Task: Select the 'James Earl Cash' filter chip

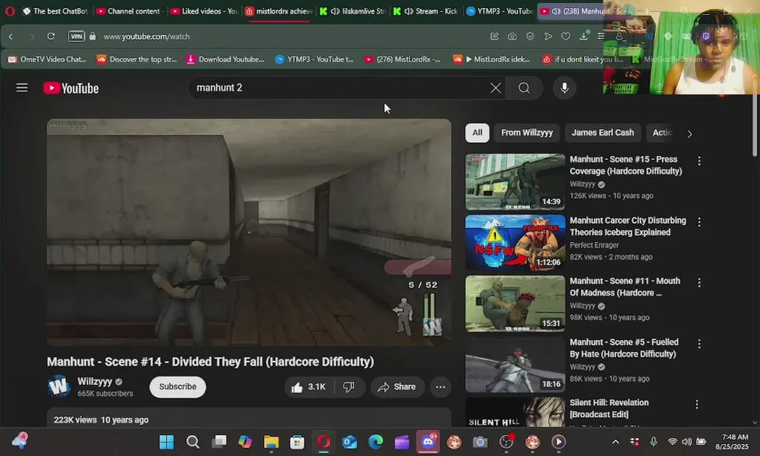Action: [602, 132]
